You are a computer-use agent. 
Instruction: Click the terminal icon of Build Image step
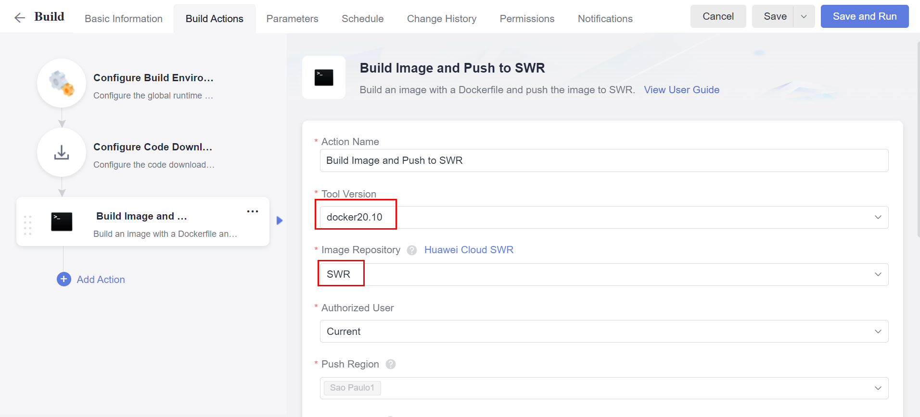[x=62, y=221]
